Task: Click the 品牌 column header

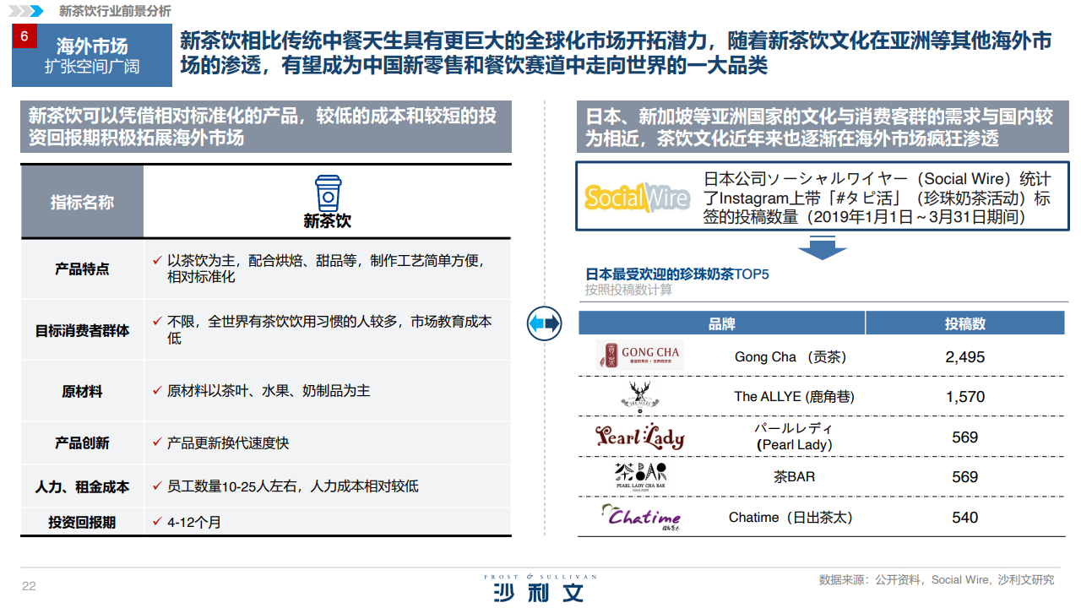Action: coord(721,323)
